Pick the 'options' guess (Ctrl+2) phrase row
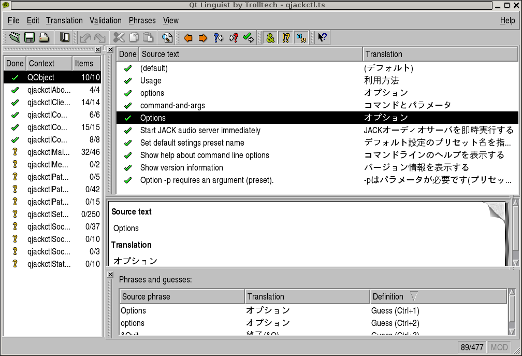522x356 pixels. [313, 323]
